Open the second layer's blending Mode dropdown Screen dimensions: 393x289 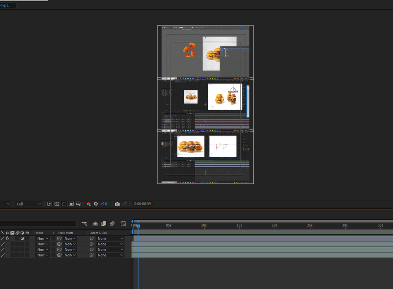[42, 244]
